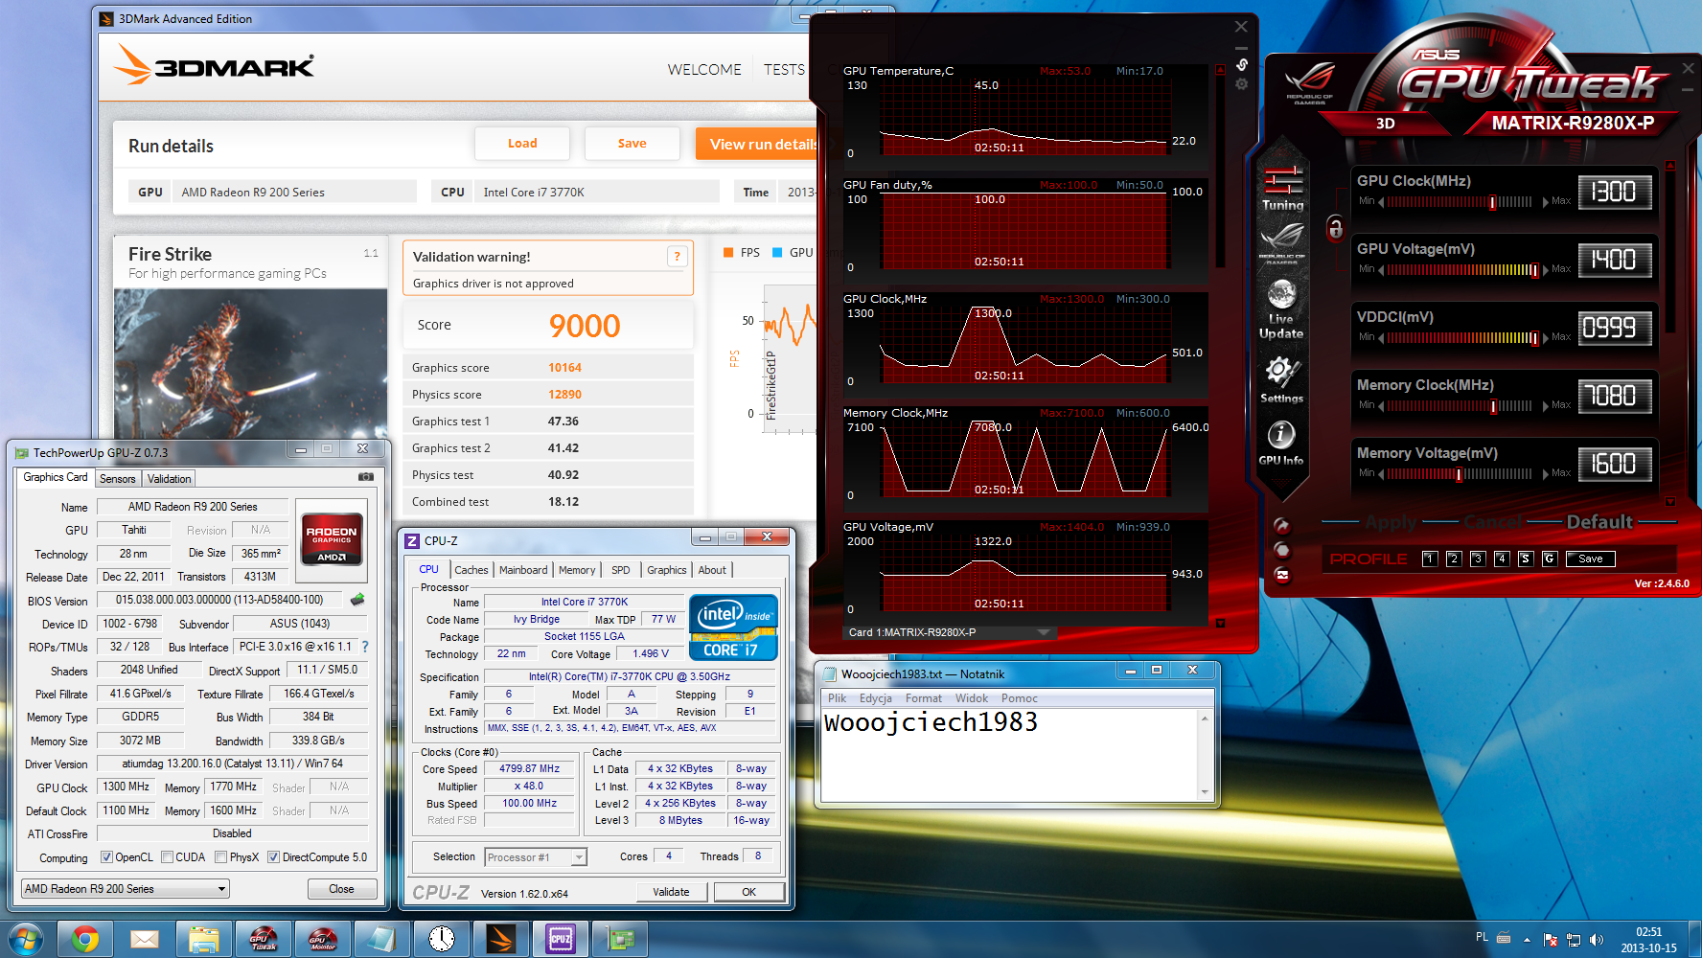The height and width of the screenshot is (958, 1702).
Task: Switch to the Sensors tab in GPU-Z
Action: pos(118,479)
